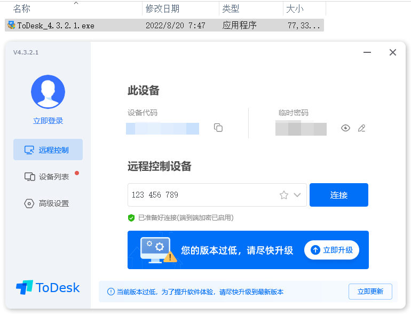Sort files by 修改日期 column
Screen dimensions: 411x314
[162, 9]
